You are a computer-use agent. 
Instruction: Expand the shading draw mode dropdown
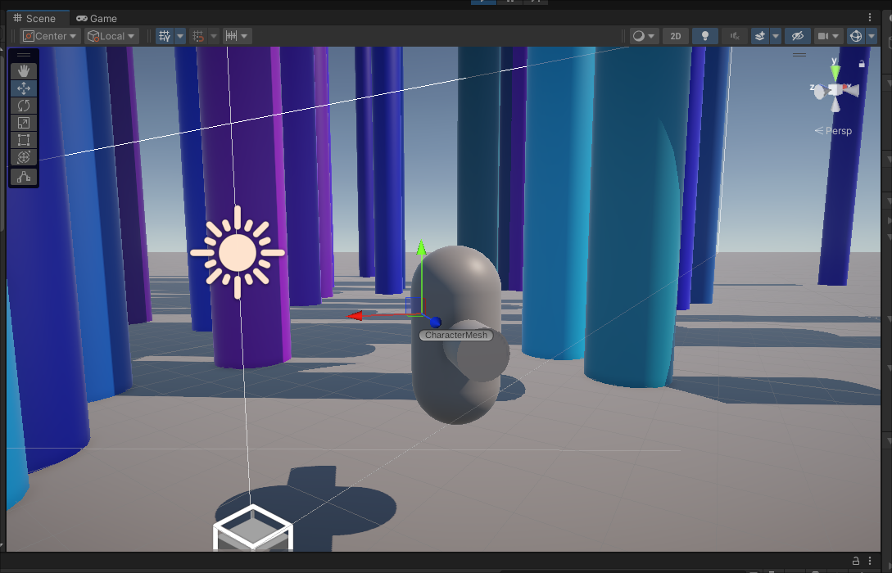(644, 36)
